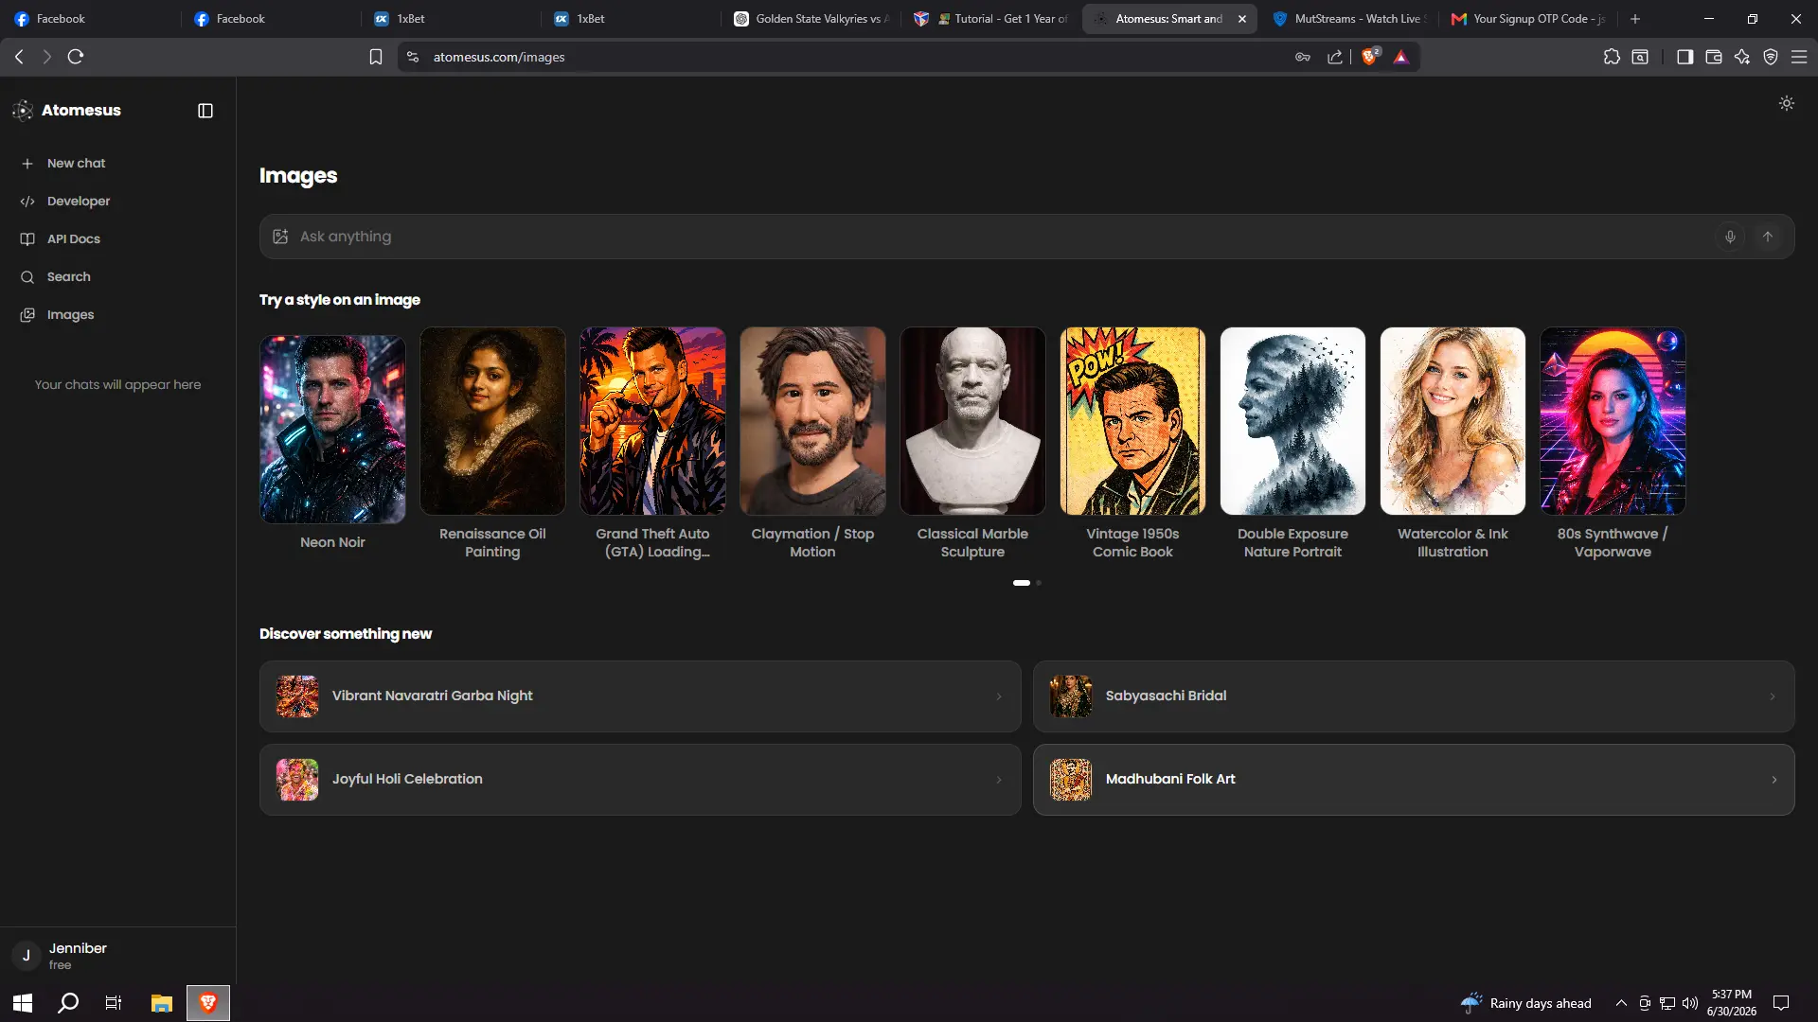This screenshot has width=1818, height=1022.
Task: Switch to Golden State Valkyries tab
Action: point(811,19)
